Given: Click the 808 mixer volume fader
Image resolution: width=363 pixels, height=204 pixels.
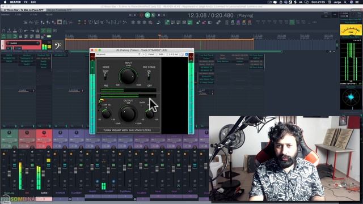Looking at the screenshot, I should coord(27,171).
